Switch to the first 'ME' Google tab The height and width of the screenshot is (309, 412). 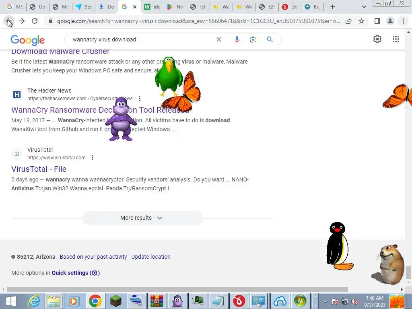pos(15,7)
